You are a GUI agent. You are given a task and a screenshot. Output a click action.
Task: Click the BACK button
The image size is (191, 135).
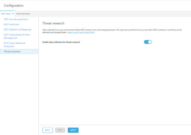48,130
